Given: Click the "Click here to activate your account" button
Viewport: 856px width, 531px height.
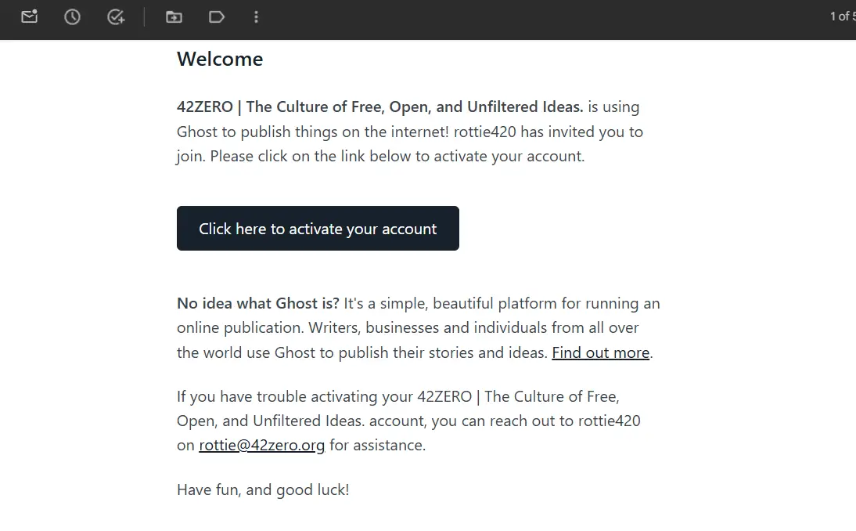Looking at the screenshot, I should pos(318,229).
